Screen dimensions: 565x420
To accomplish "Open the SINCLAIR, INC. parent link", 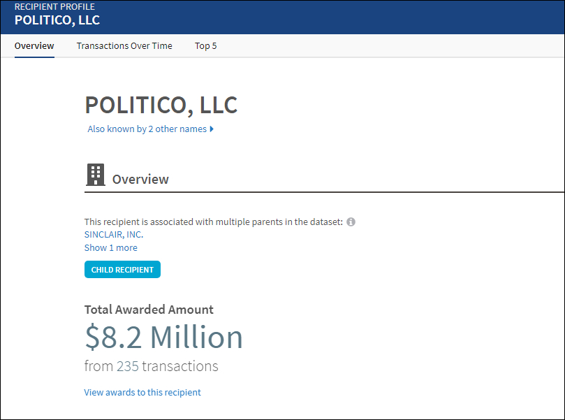I will pyautogui.click(x=114, y=235).
